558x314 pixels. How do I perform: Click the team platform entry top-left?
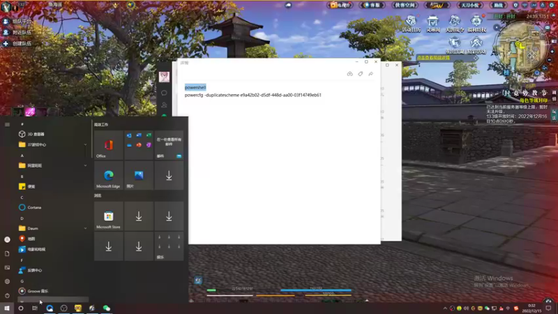click(x=17, y=22)
